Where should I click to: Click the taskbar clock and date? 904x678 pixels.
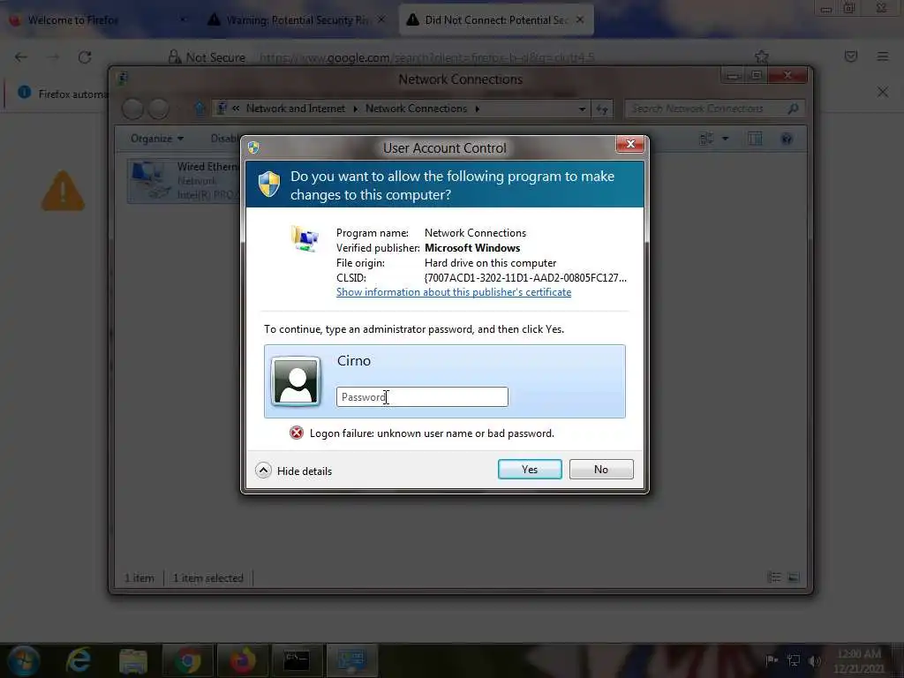point(859,660)
